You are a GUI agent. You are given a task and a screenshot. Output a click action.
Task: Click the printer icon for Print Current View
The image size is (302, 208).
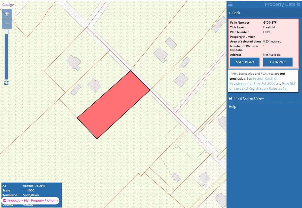(231, 98)
